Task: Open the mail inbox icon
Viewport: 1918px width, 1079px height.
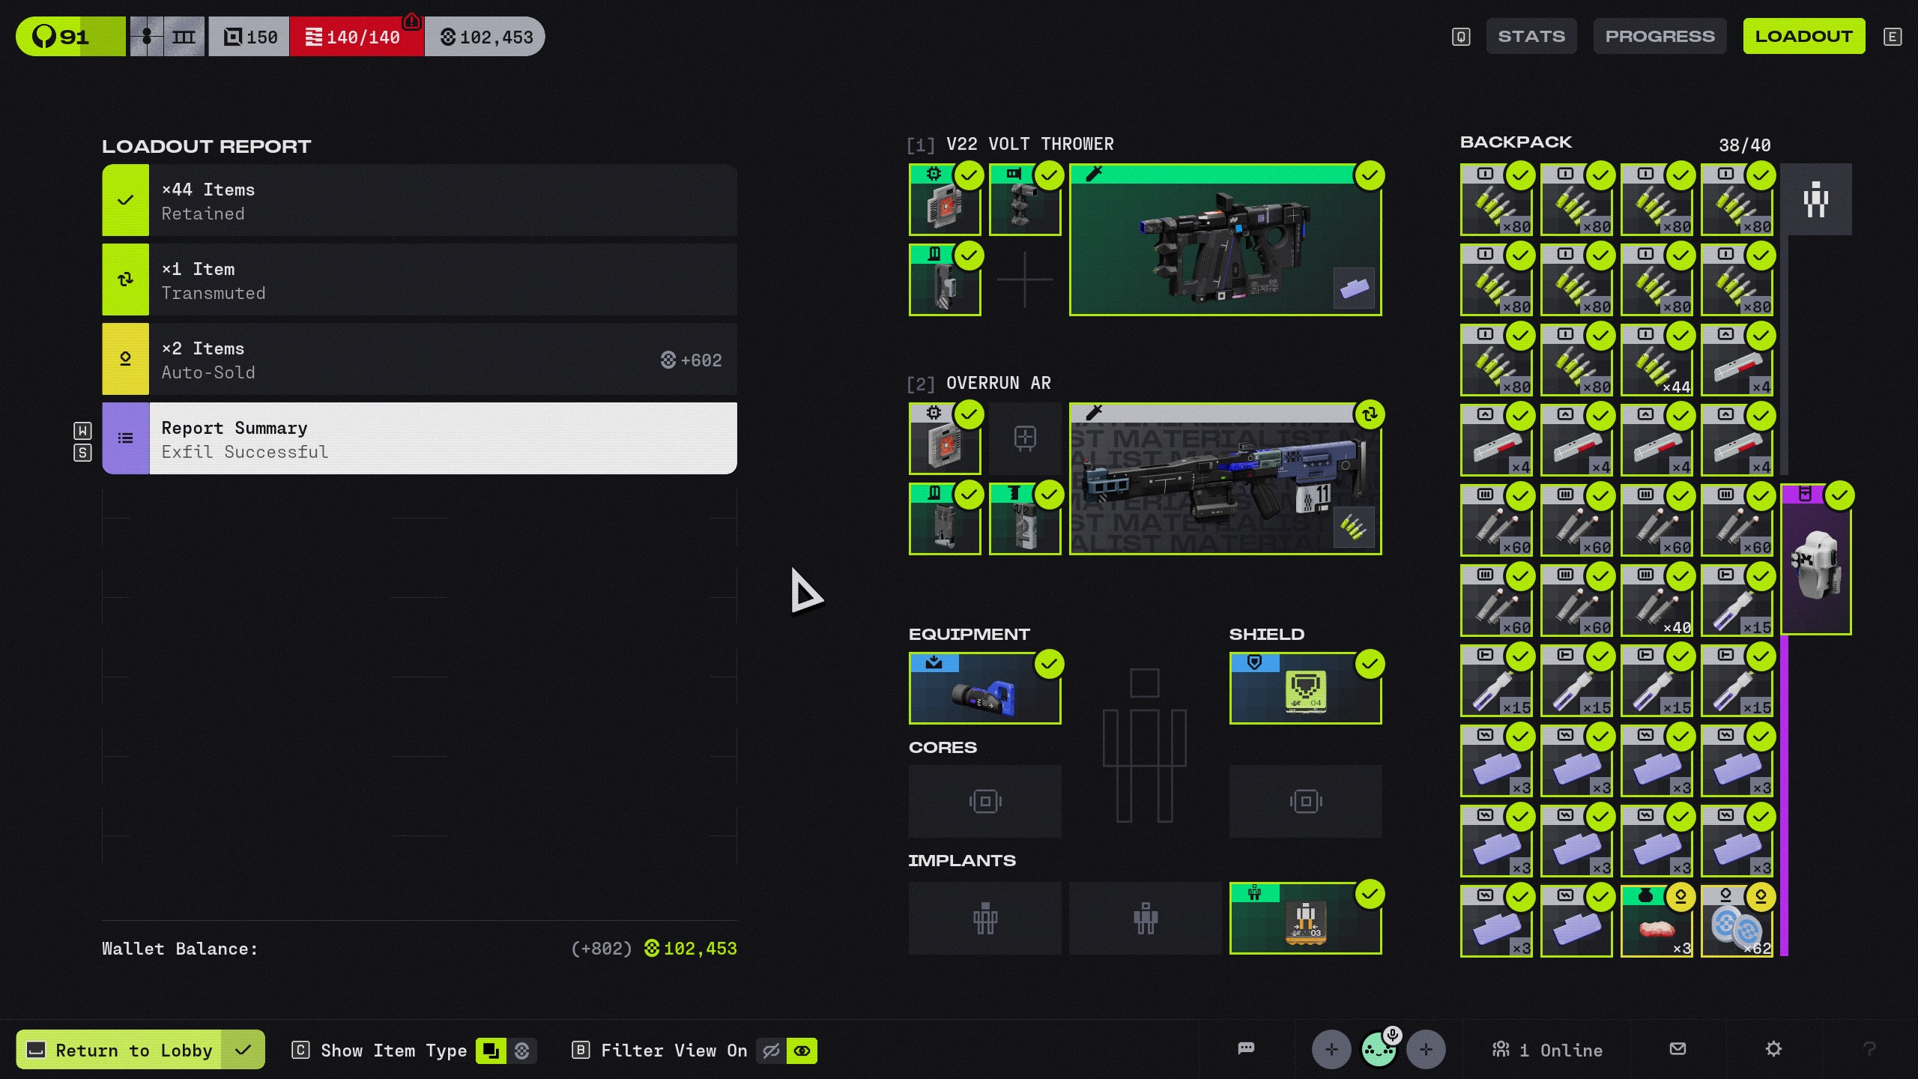Action: click(1678, 1049)
